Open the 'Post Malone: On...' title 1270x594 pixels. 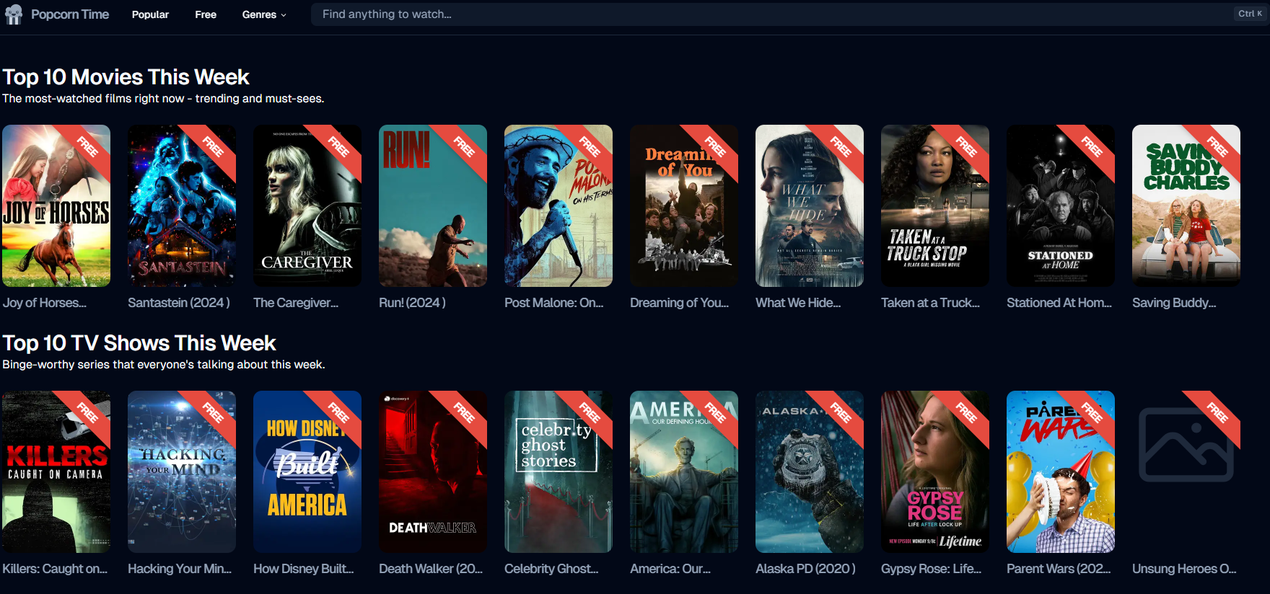pyautogui.click(x=554, y=303)
